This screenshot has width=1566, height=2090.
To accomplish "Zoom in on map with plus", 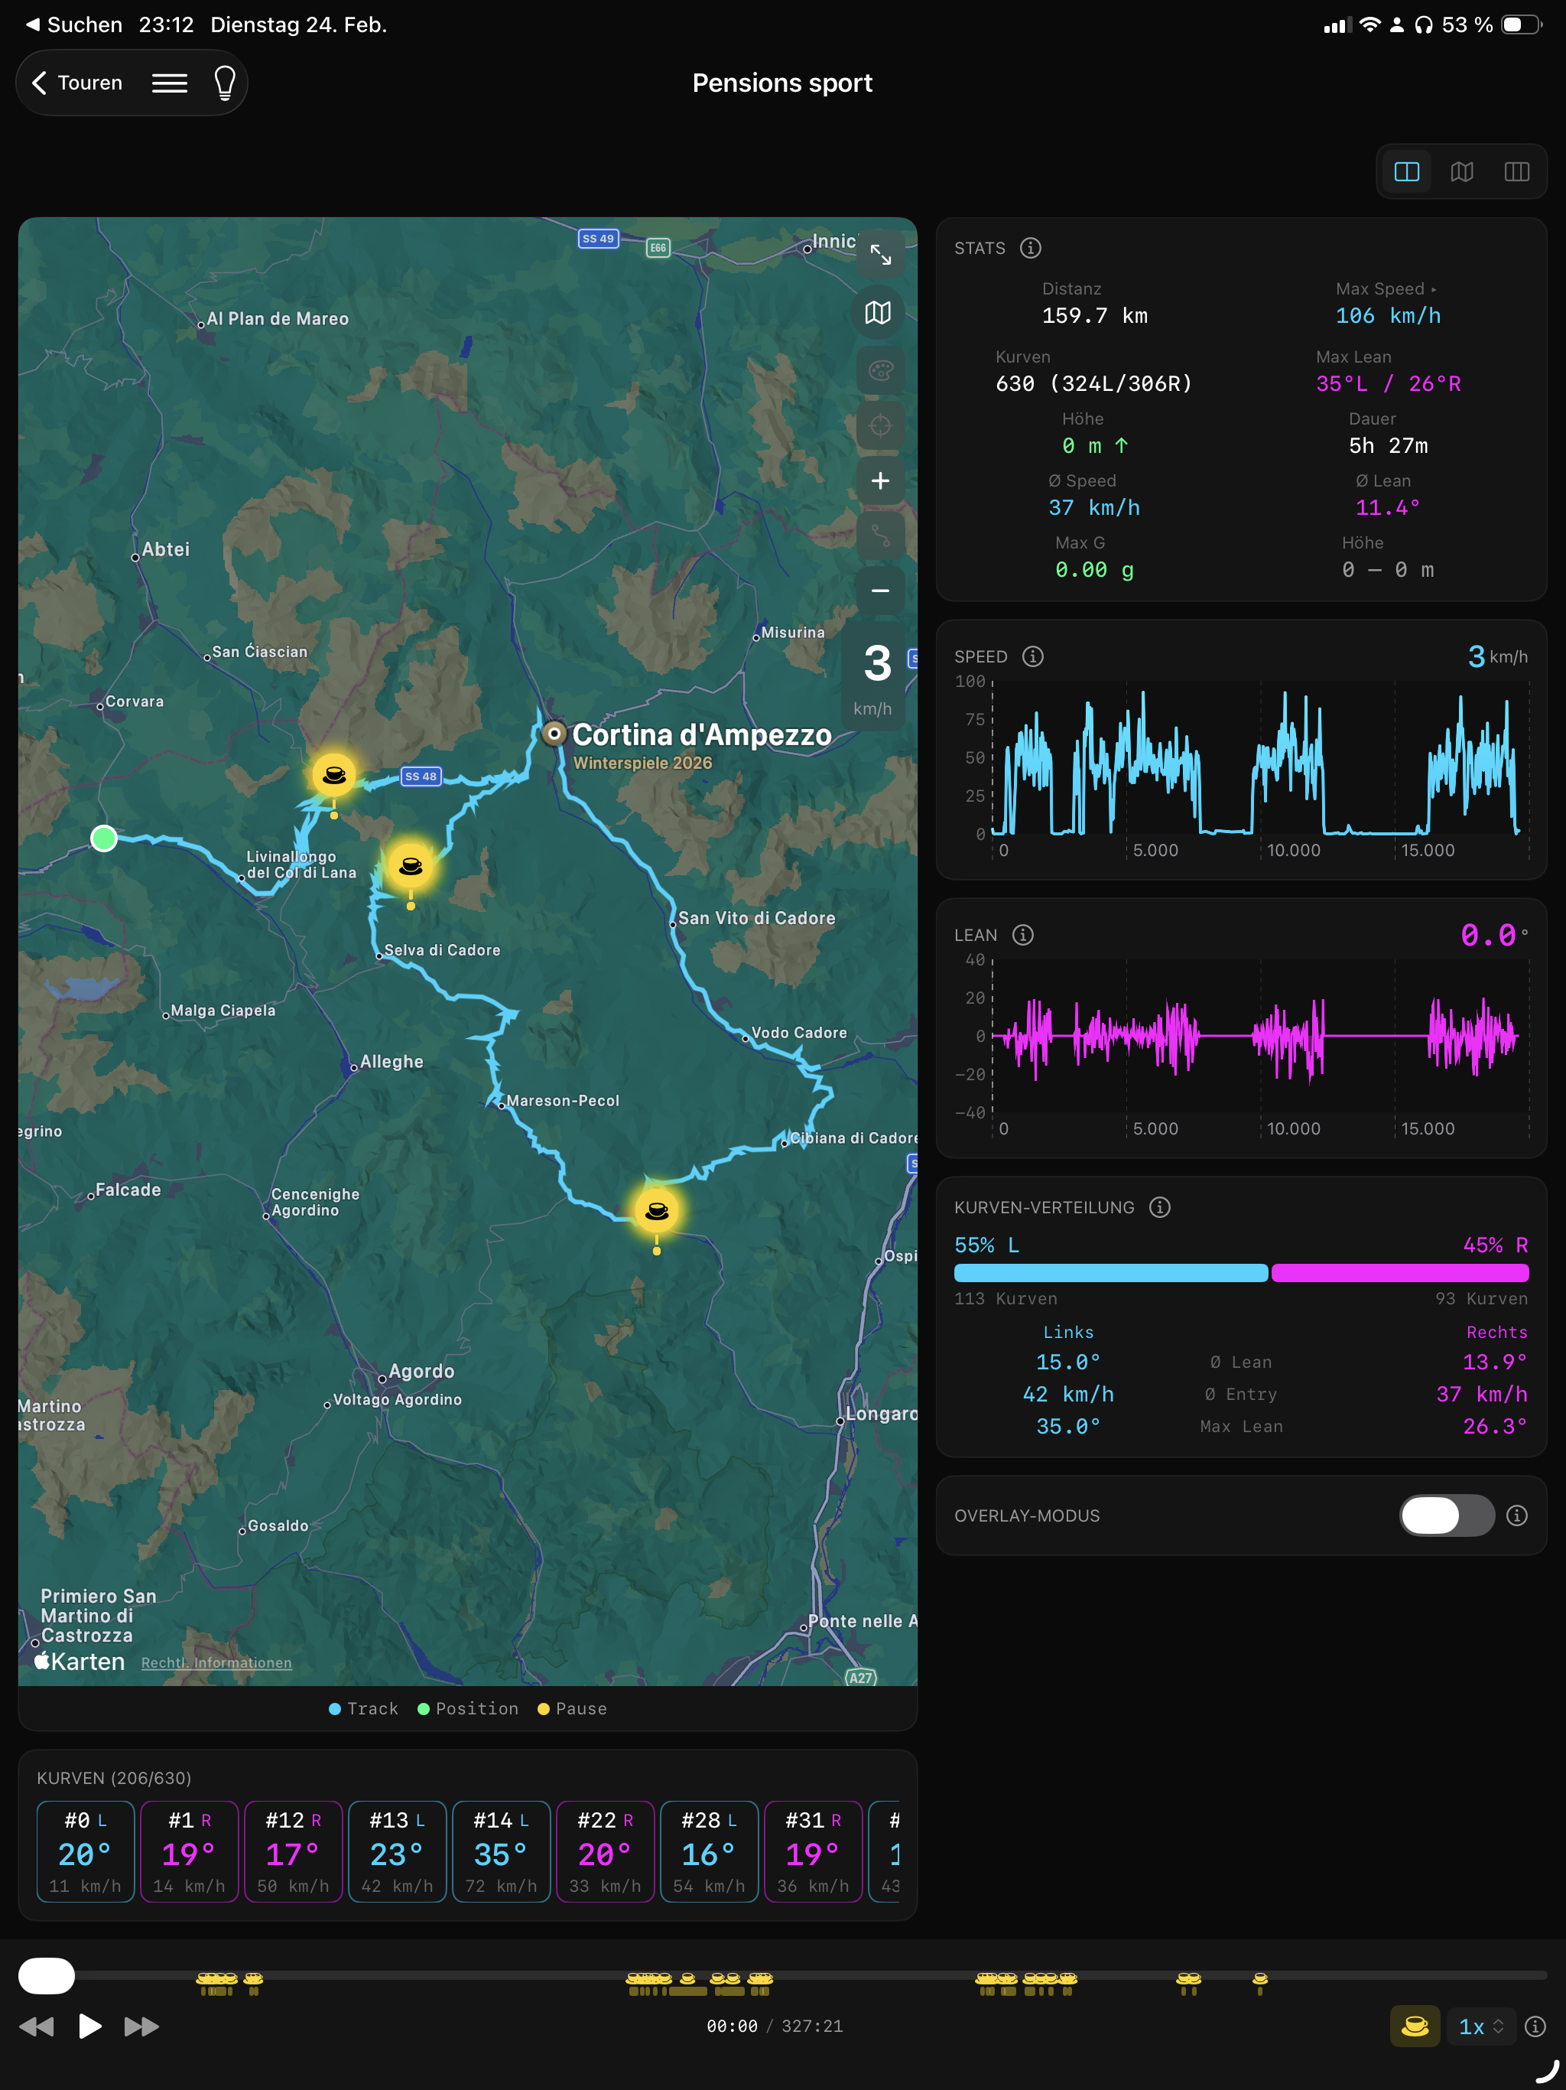I will tap(880, 481).
